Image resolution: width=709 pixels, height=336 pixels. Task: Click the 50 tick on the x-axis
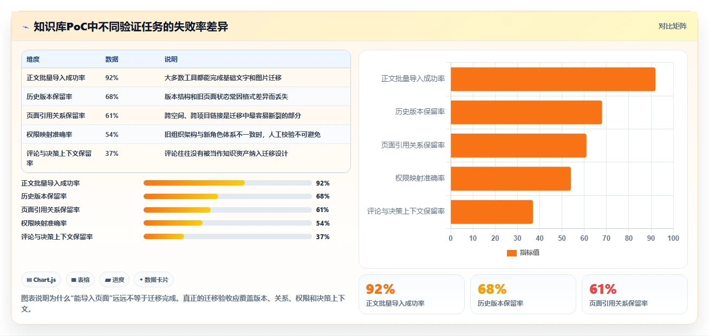coord(562,239)
